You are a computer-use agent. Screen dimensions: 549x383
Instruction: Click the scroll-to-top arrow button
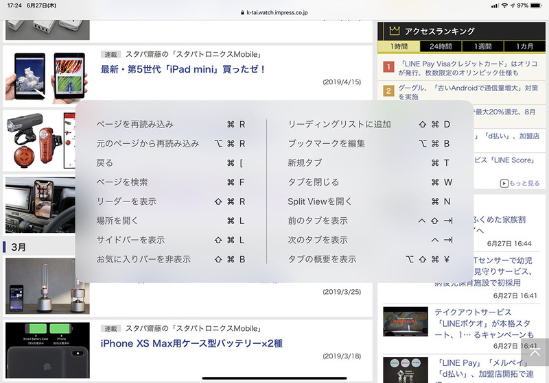tap(535, 352)
